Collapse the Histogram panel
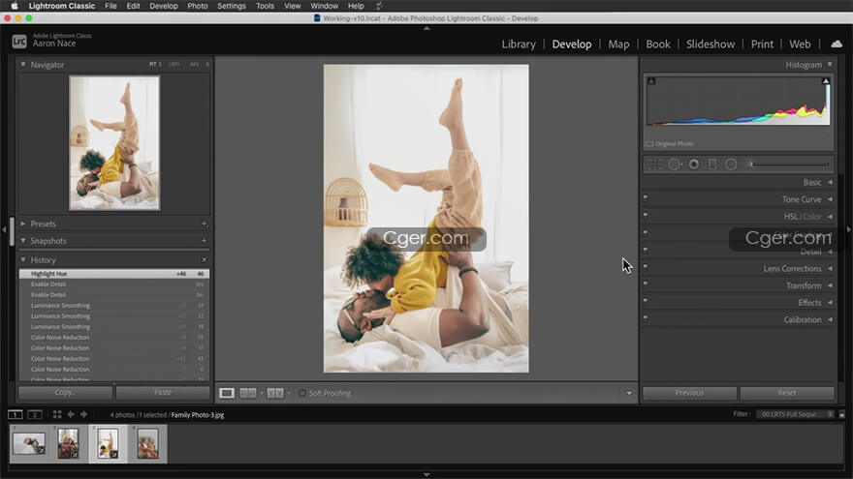Viewport: 853px width, 479px height. coord(830,65)
